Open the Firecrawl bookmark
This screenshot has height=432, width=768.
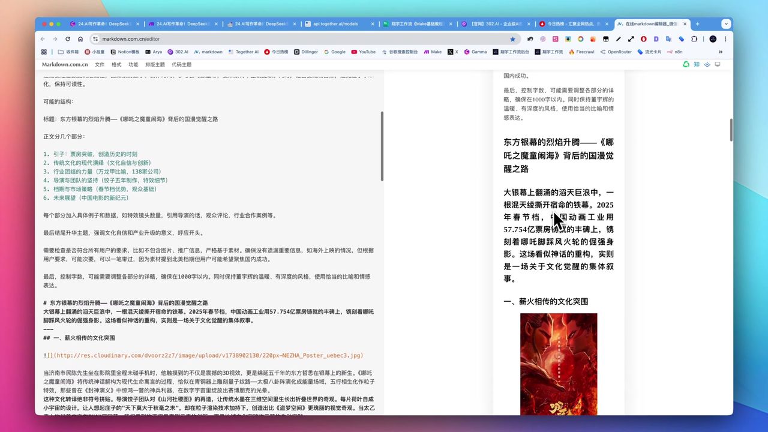[x=580, y=52]
